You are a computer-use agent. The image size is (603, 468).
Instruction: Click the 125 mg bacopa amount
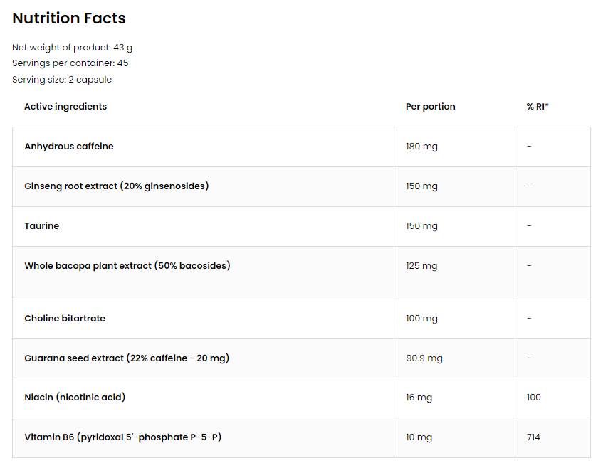point(421,266)
